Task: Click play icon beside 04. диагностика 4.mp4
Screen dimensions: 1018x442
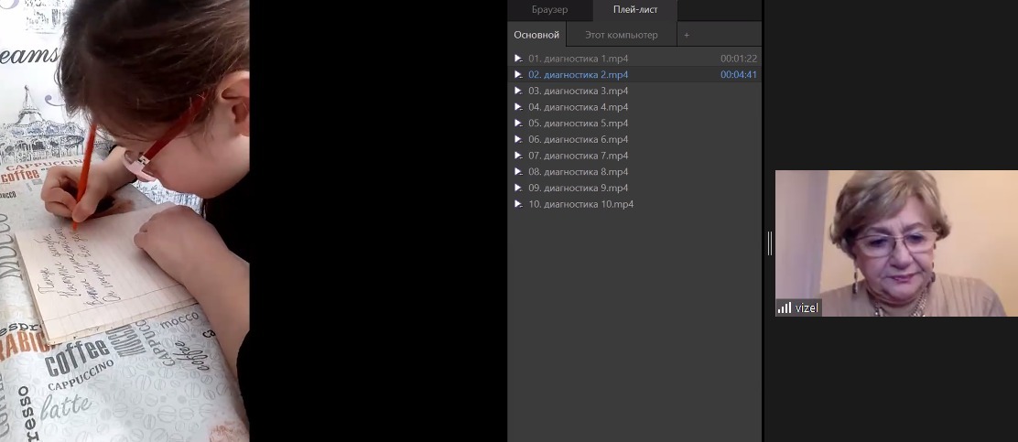Action: [518, 107]
